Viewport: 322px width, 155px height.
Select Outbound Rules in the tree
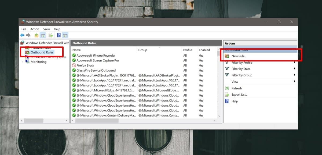42,52
